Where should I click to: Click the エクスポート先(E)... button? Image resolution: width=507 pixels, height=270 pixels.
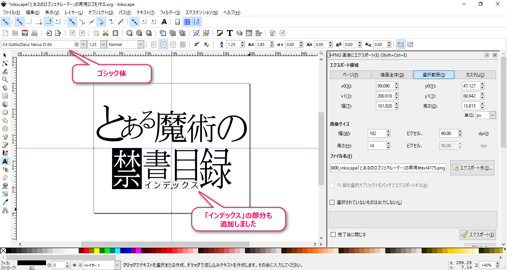click(x=472, y=168)
